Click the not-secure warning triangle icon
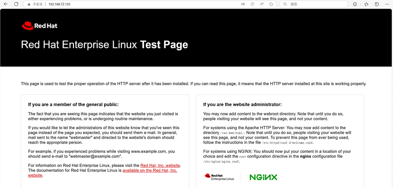Viewport: 393px width, 188px height. point(29,4)
